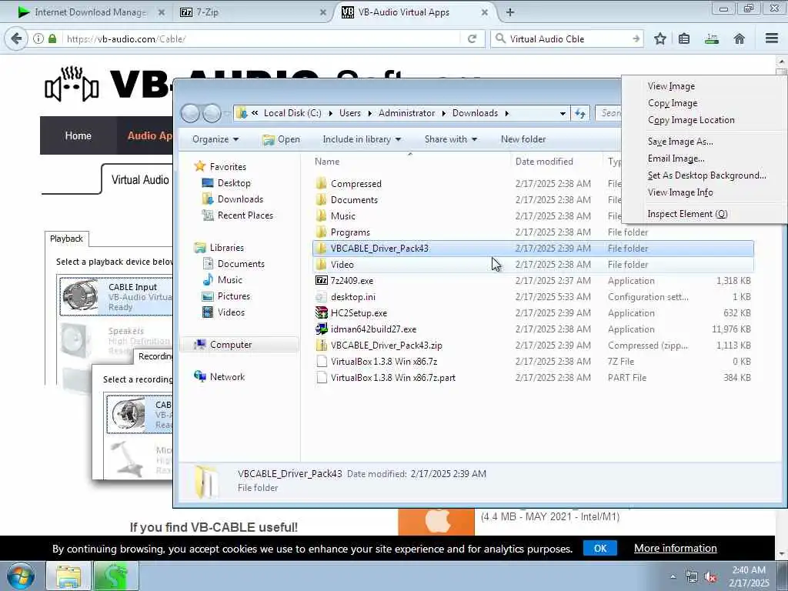This screenshot has height=591, width=788.
Task: Click Firefox back arrow button
Action: pyautogui.click(x=16, y=38)
